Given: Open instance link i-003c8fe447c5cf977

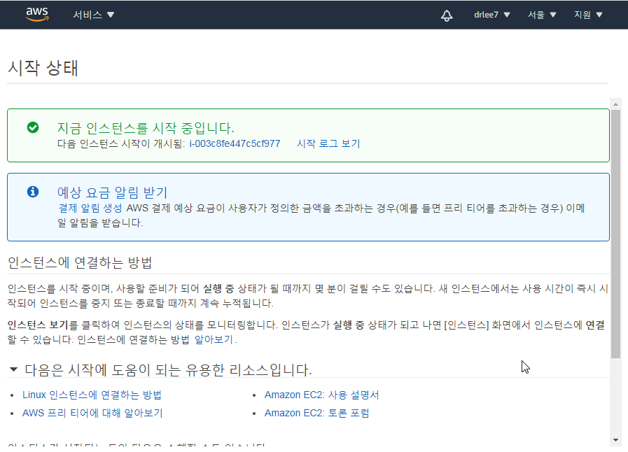Looking at the screenshot, I should 235,143.
